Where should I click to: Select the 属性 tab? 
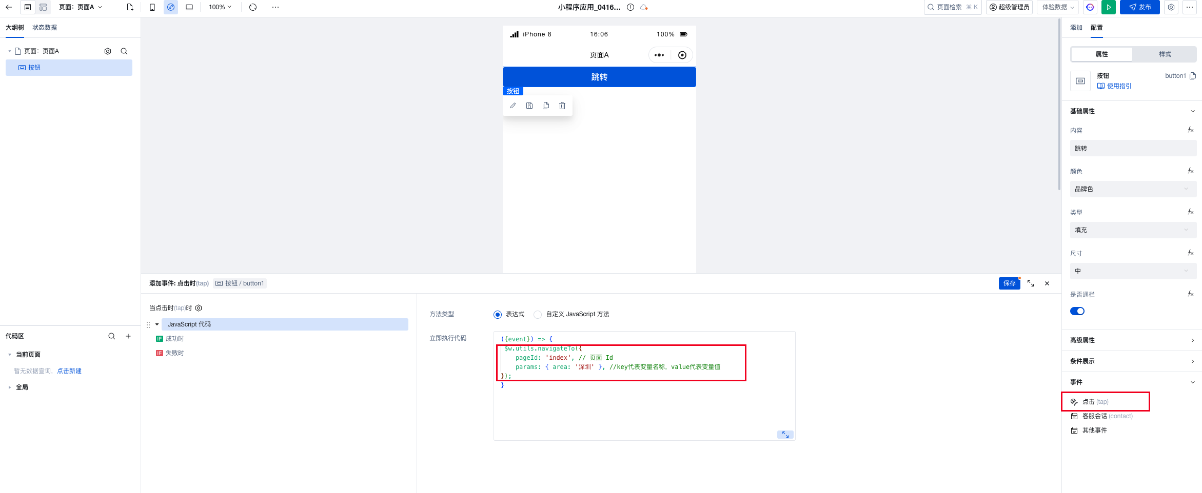pyautogui.click(x=1101, y=54)
